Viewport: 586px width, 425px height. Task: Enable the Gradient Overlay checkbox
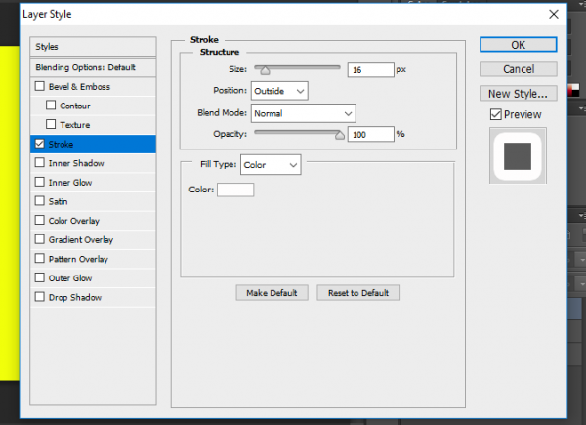pyautogui.click(x=40, y=239)
